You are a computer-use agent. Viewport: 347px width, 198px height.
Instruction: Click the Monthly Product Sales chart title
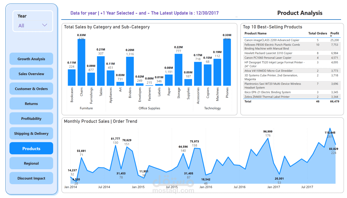[x=101, y=121]
